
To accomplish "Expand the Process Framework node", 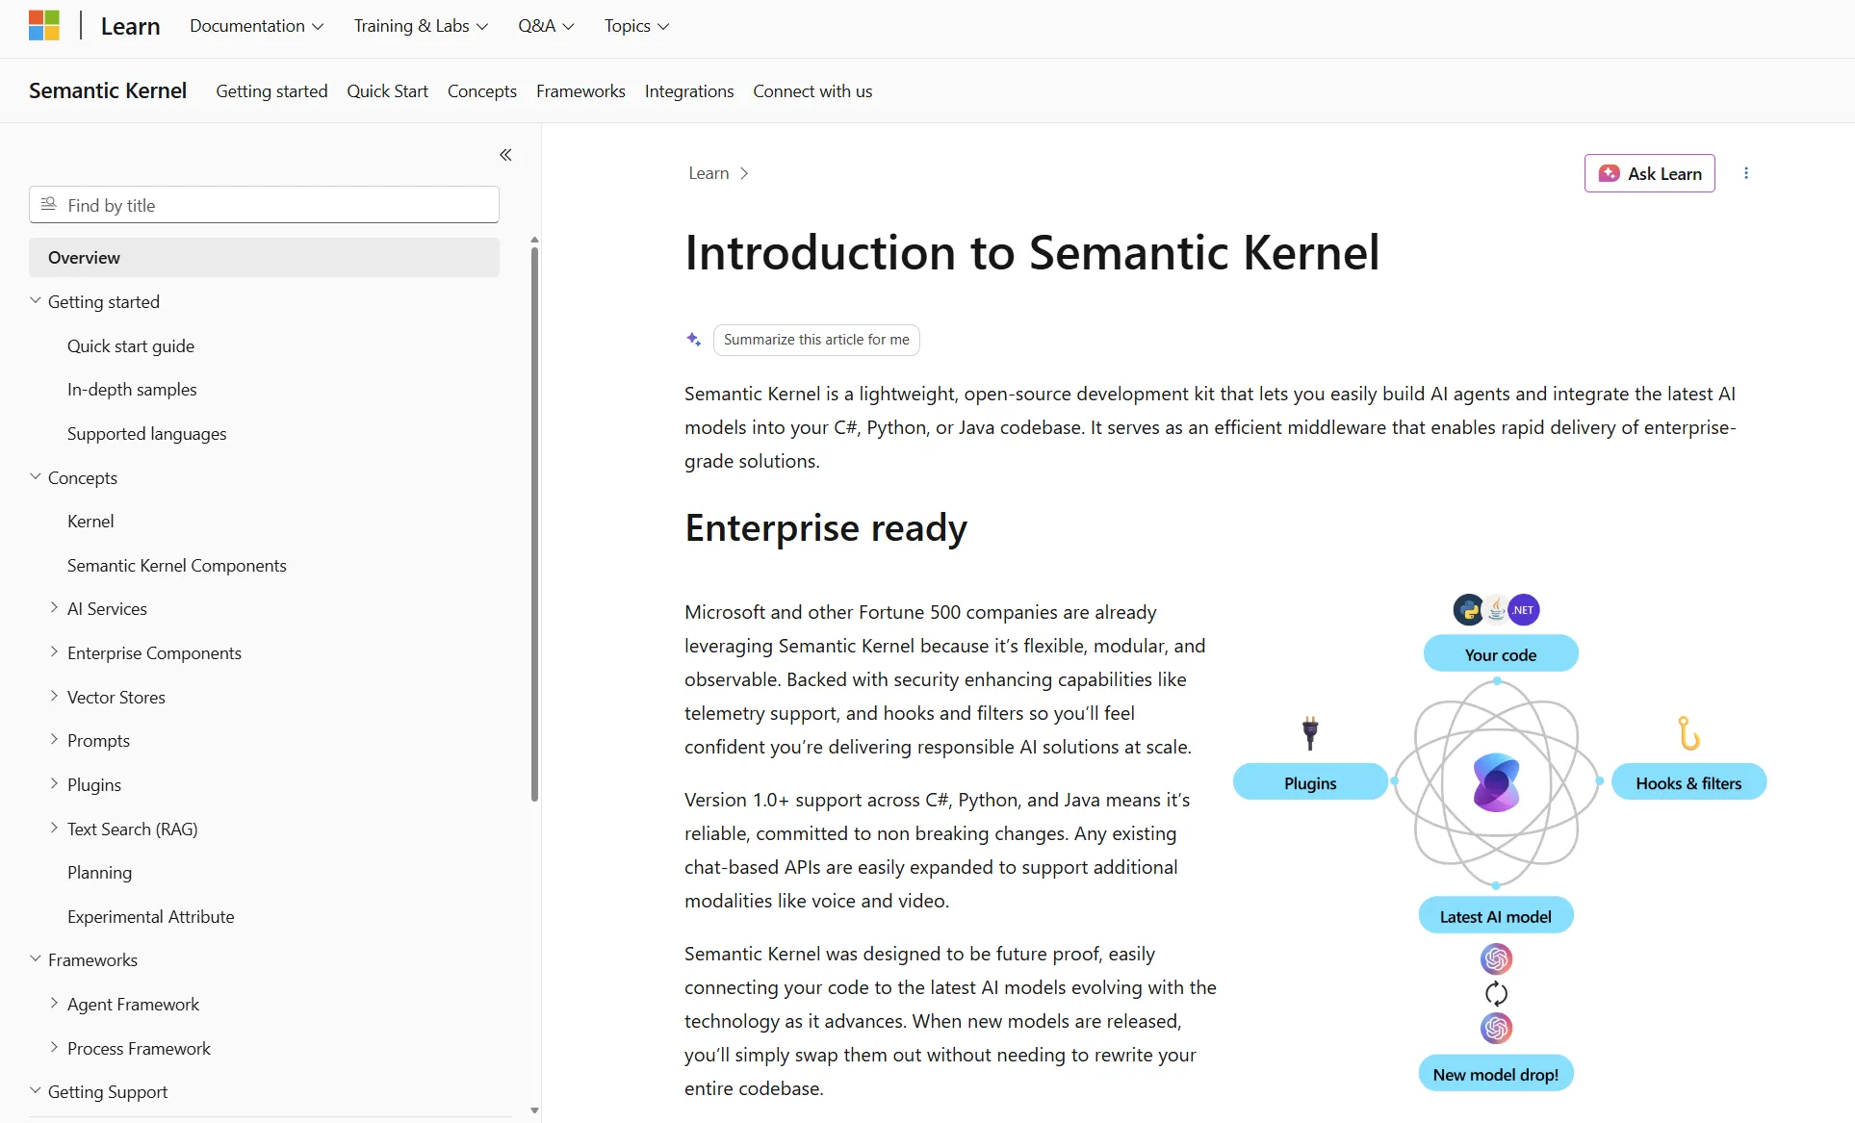I will pyautogui.click(x=54, y=1048).
